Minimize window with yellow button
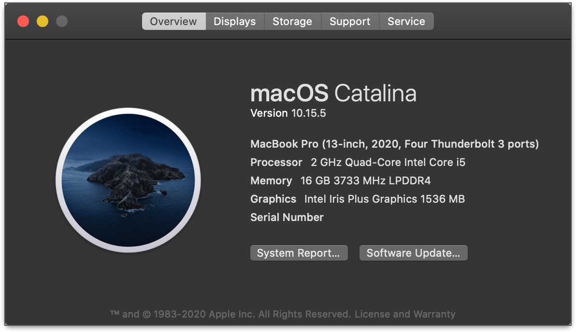The width and height of the screenshot is (576, 332). point(43,21)
